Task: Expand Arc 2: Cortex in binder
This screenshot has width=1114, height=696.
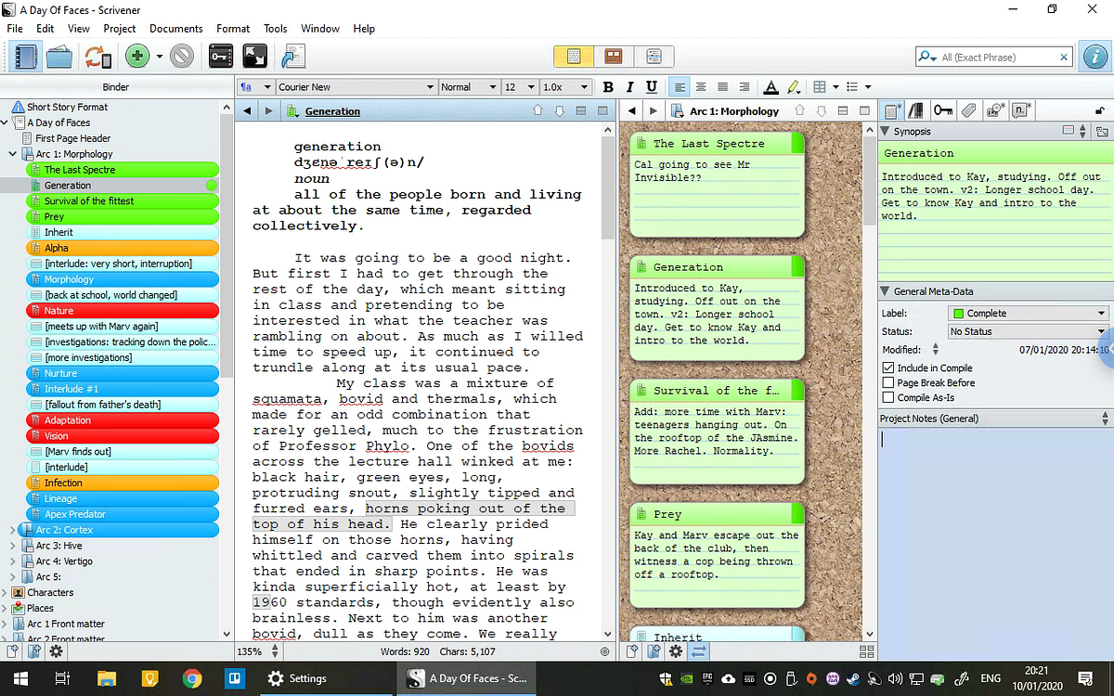Action: [13, 530]
